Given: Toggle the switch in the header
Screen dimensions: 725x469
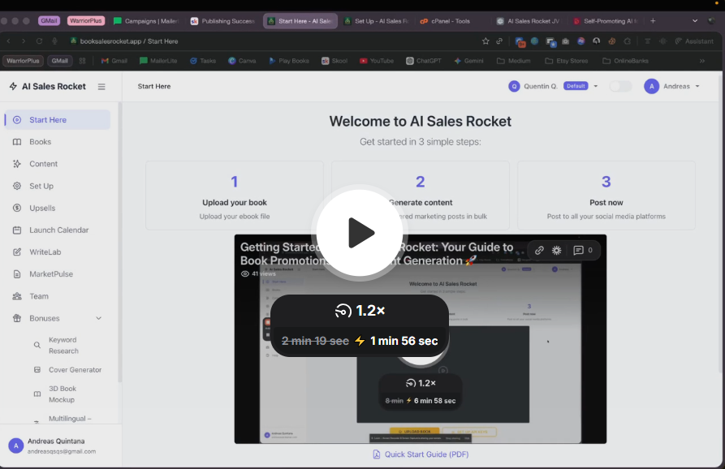Looking at the screenshot, I should tap(620, 86).
